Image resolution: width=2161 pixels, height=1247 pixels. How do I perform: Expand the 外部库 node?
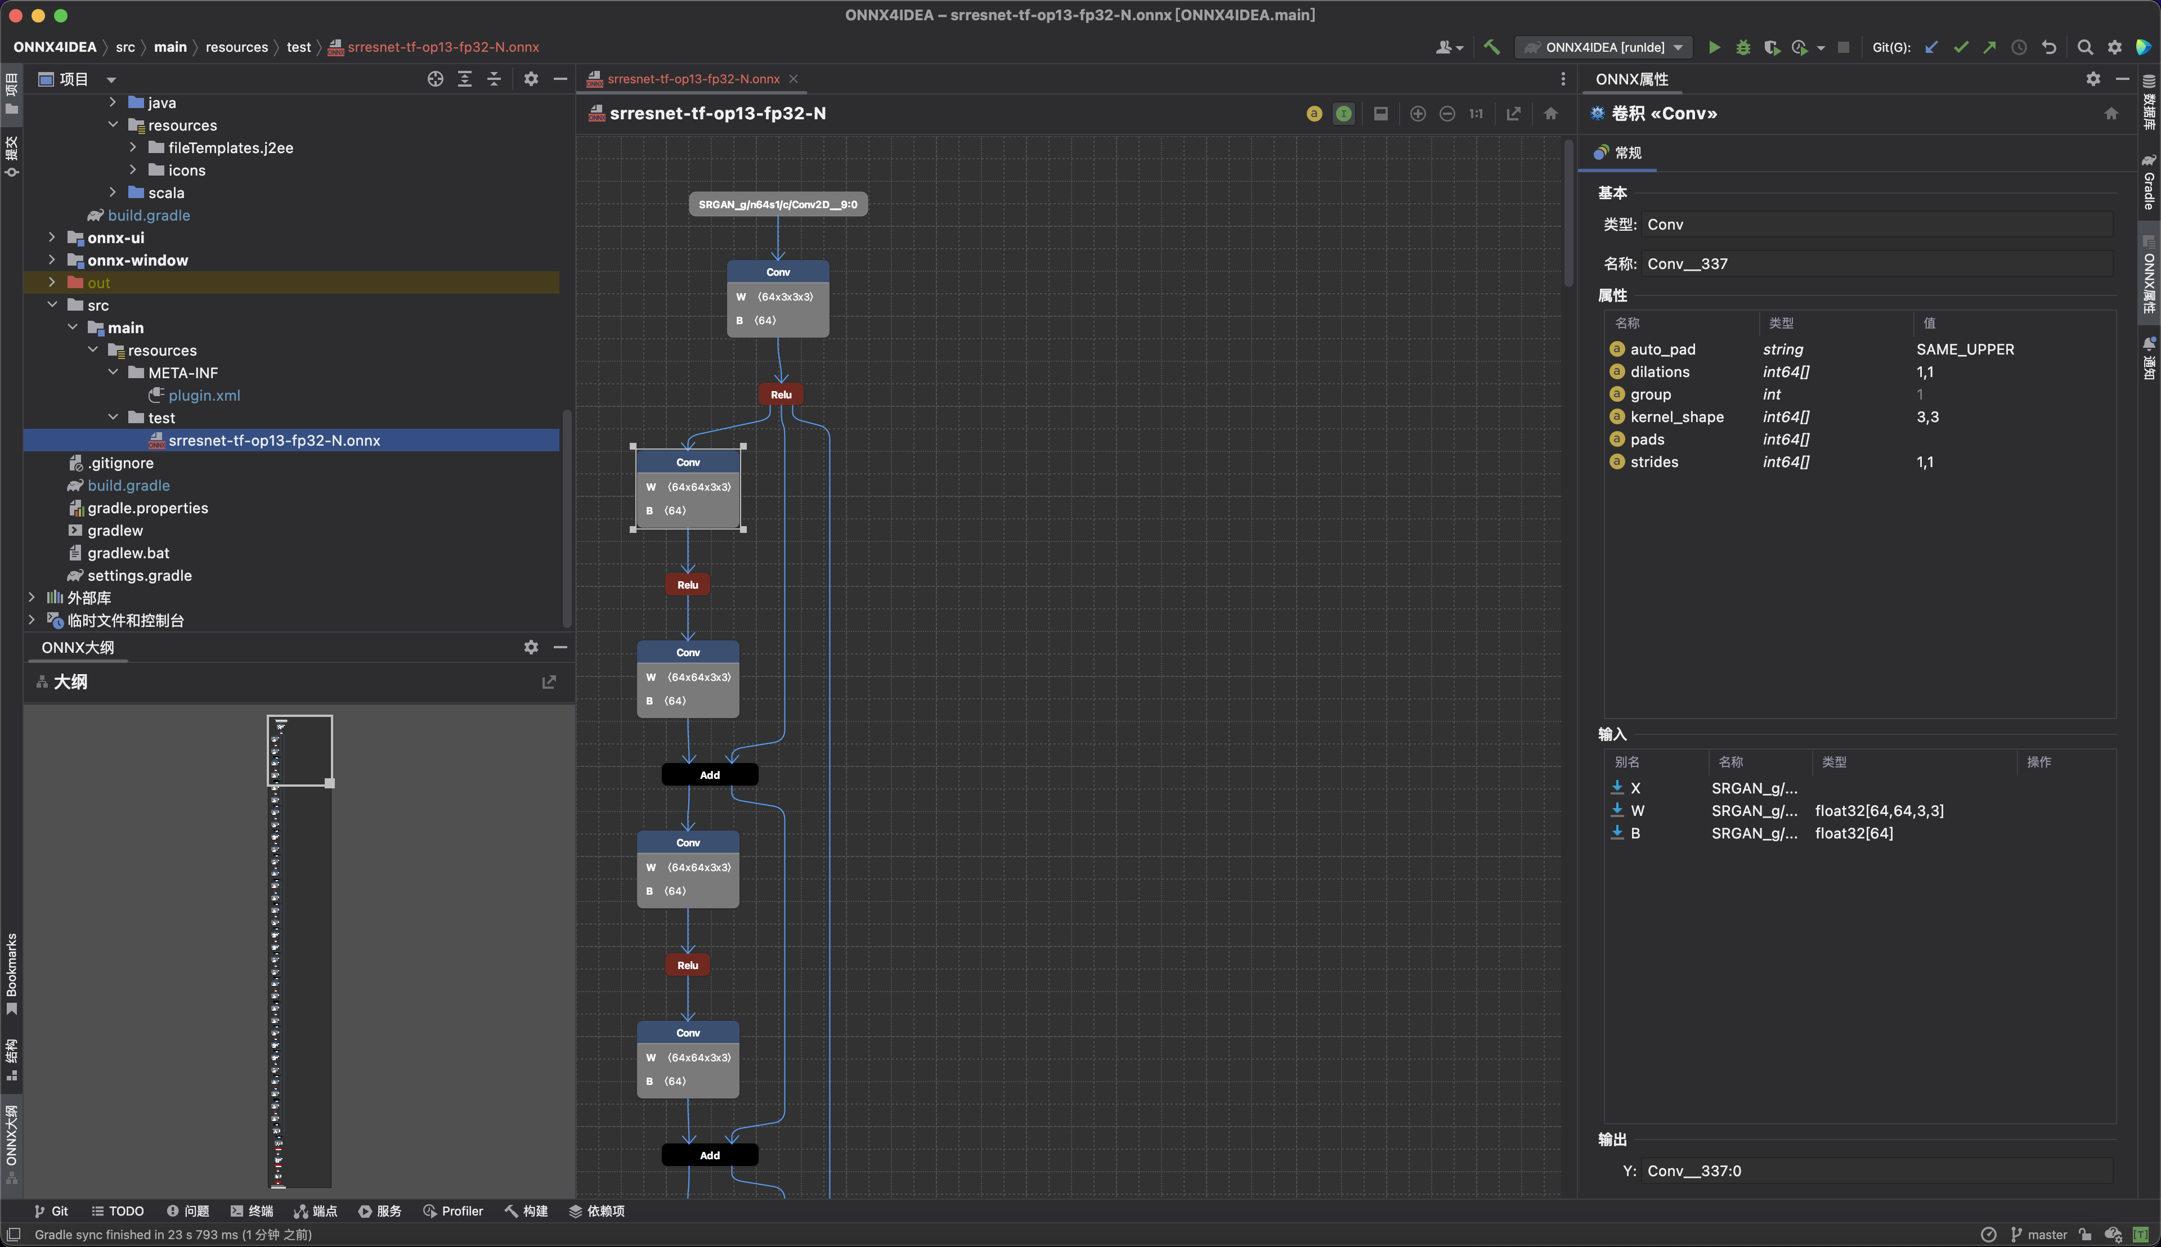pyautogui.click(x=33, y=597)
